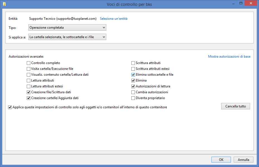Uncheck Creazione cartelle/Aggiunta dati
The height and width of the screenshot is (167, 259).
28,98
